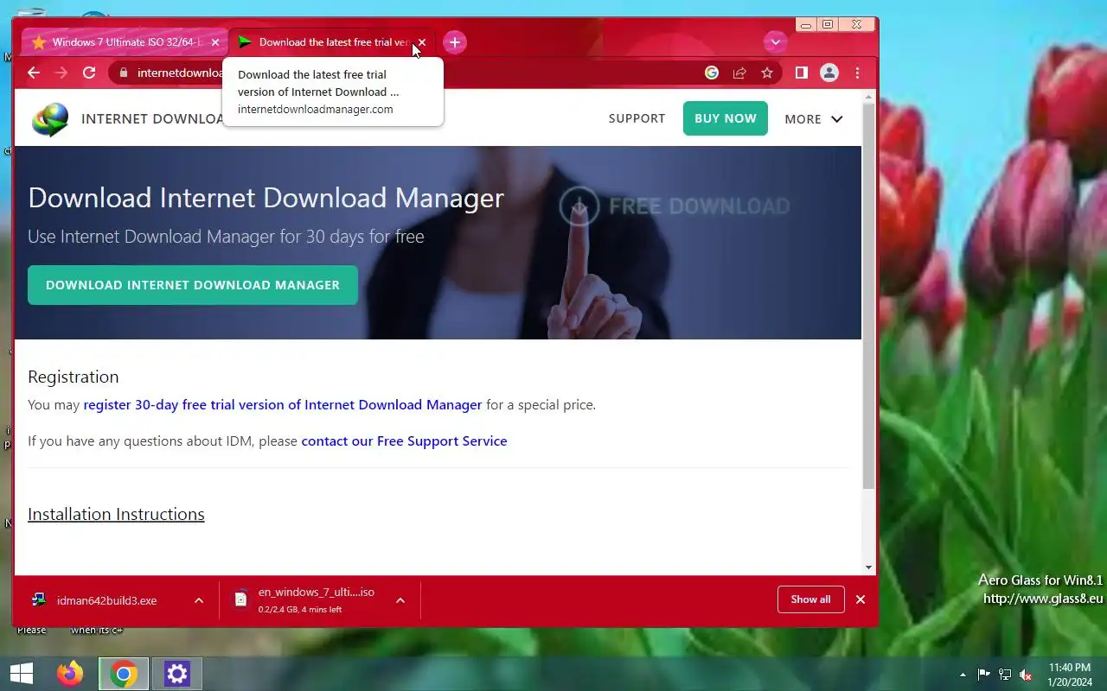Close the downloads bar
Viewport: 1107px width, 691px height.
pyautogui.click(x=861, y=599)
